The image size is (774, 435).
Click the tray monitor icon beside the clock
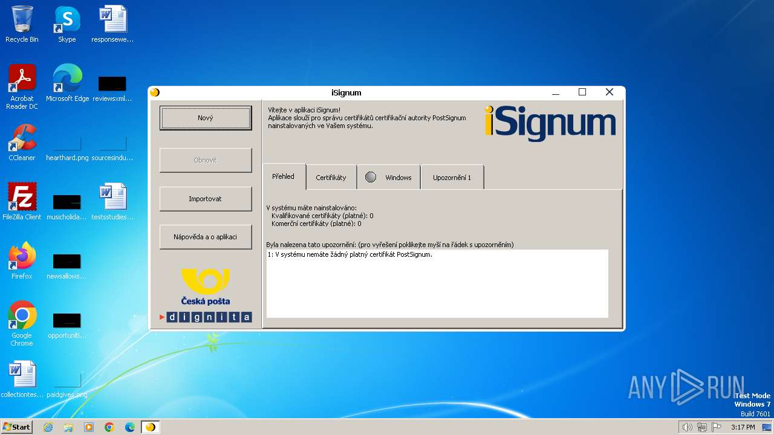coord(767,427)
